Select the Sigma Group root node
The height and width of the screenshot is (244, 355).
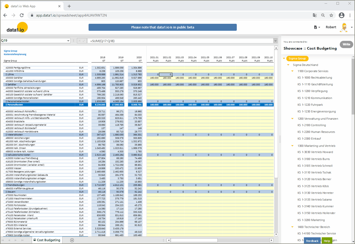(x=297, y=58)
